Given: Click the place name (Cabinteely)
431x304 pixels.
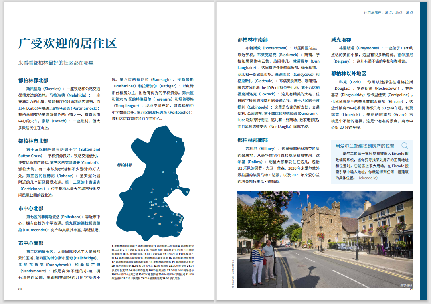Looking at the screenshot, I should pyautogui.click(x=258, y=107).
